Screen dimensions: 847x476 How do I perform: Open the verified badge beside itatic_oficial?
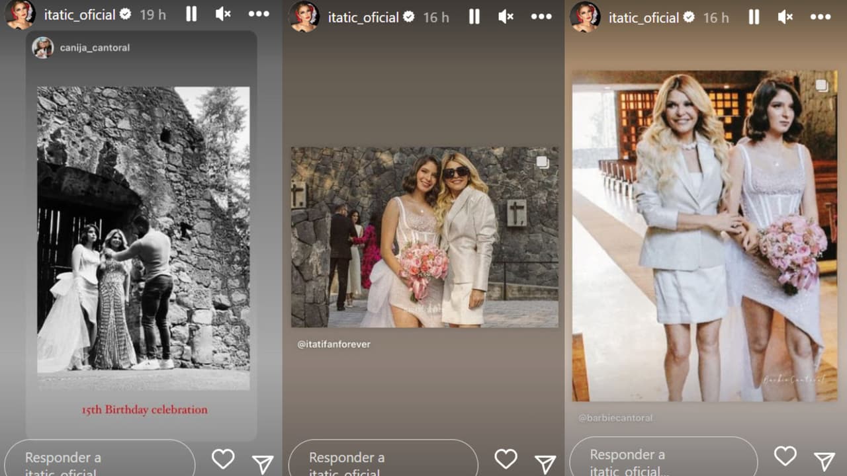tap(126, 13)
